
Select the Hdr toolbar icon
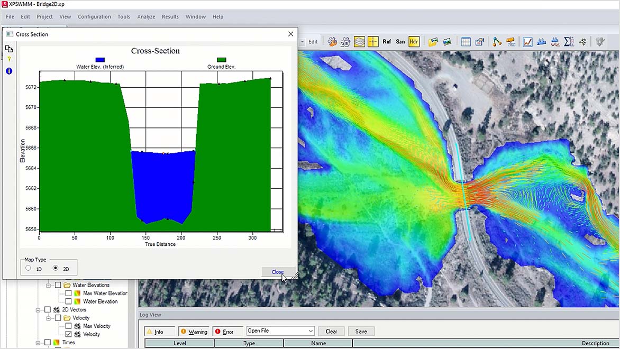pos(413,41)
